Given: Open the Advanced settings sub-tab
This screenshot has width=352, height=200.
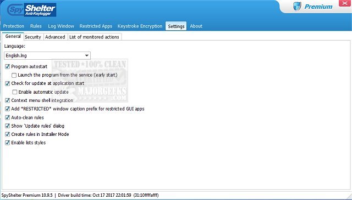Looking at the screenshot, I should click(x=55, y=37).
